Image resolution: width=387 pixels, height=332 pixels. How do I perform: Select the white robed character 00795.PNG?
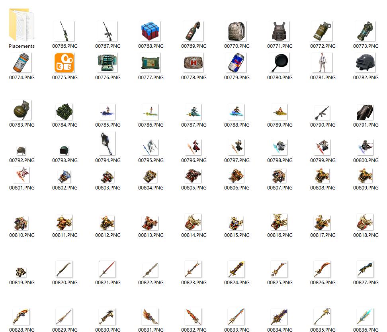click(150, 147)
